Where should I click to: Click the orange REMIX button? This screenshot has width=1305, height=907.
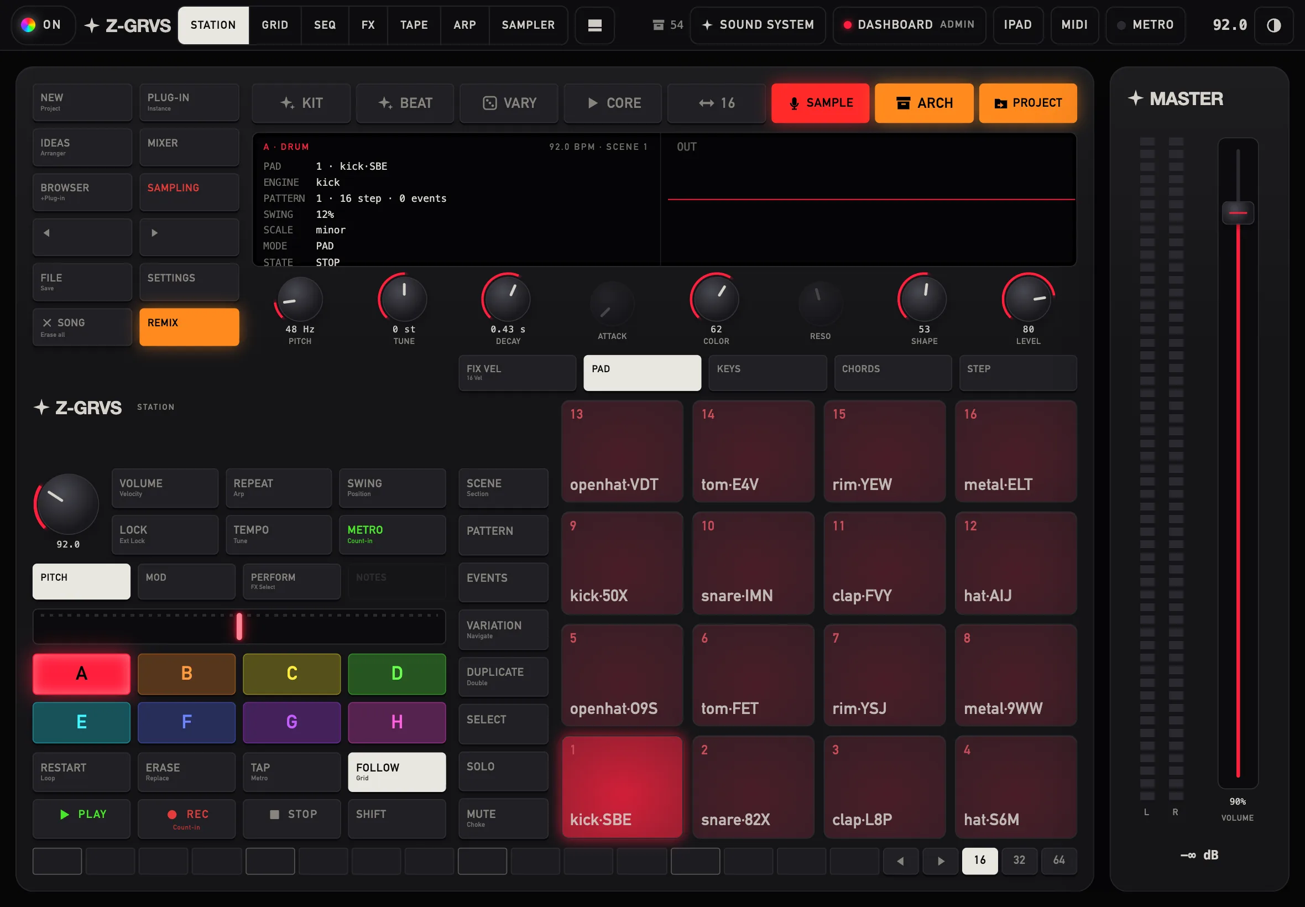point(189,327)
